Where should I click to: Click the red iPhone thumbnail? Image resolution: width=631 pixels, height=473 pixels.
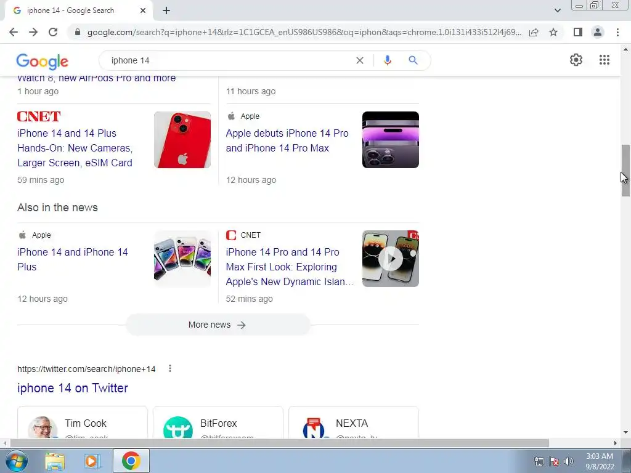[182, 140]
